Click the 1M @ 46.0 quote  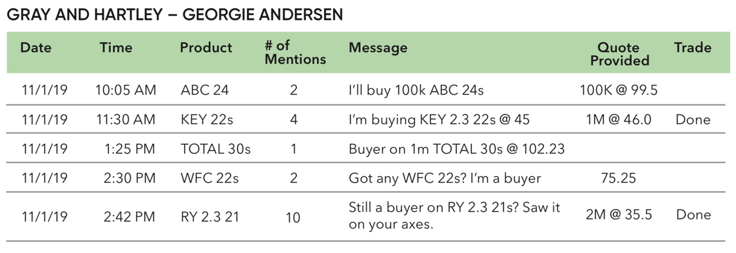[x=618, y=120]
